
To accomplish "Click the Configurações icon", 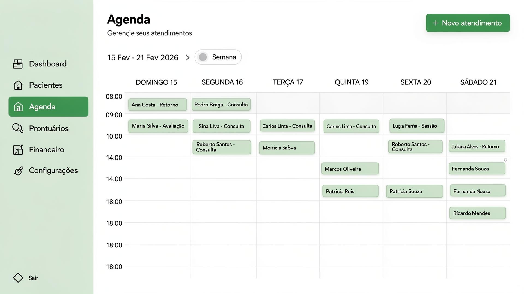I will coord(19,171).
